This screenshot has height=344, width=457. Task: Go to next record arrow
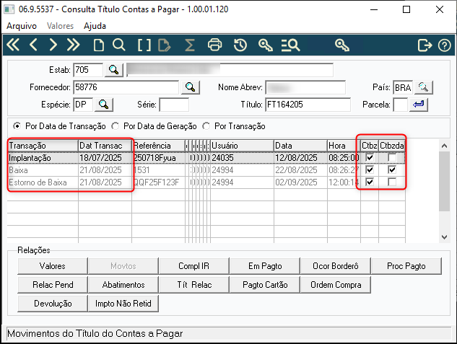click(x=53, y=45)
